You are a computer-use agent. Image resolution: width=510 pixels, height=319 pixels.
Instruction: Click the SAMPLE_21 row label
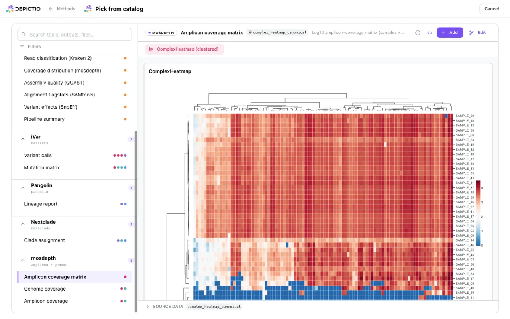click(465, 298)
